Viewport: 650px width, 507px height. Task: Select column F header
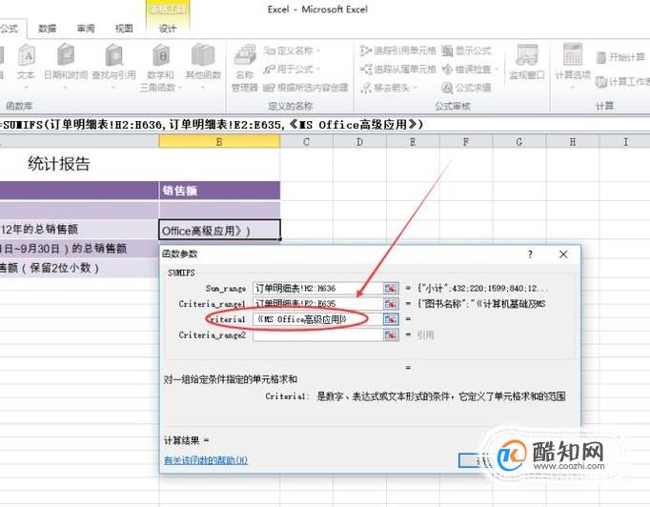(x=466, y=142)
